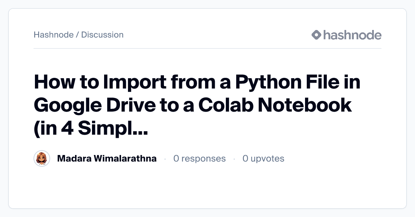This screenshot has height=217, width=415.
Task: Open the Hashnode breadcrumb link
Action: [53, 35]
